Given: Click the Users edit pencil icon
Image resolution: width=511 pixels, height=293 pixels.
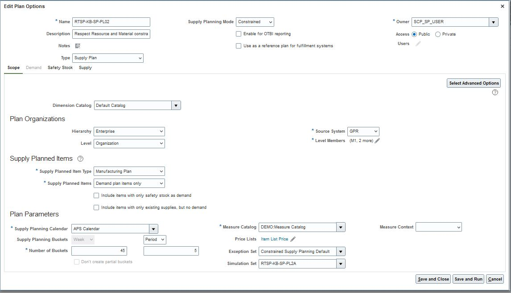Looking at the screenshot, I should point(418,44).
